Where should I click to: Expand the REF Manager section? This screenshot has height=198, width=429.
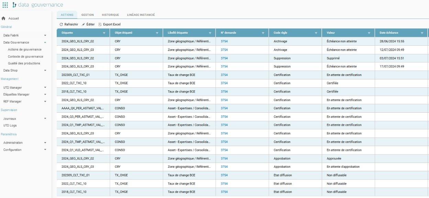(x=45, y=101)
